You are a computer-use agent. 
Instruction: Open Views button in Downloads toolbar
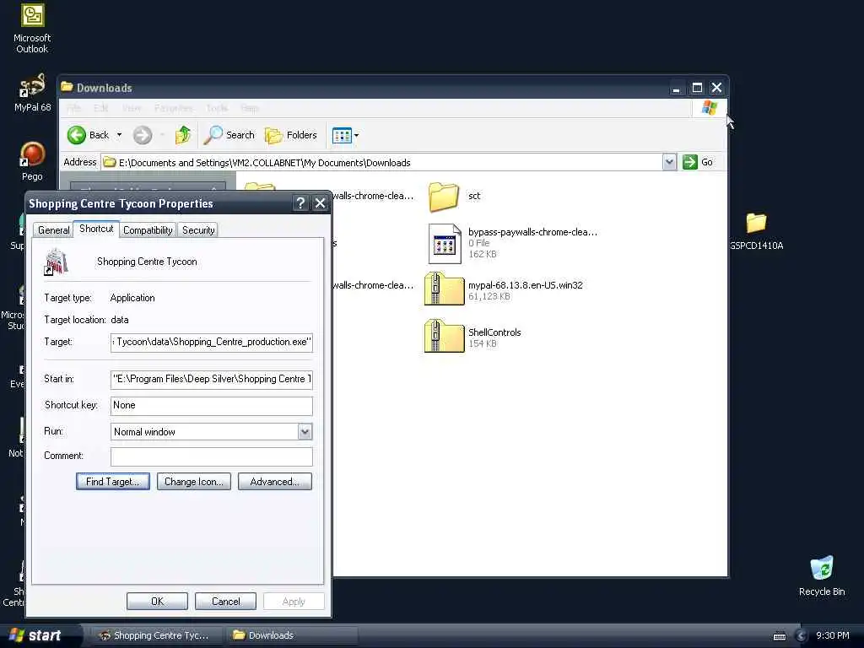coord(342,135)
